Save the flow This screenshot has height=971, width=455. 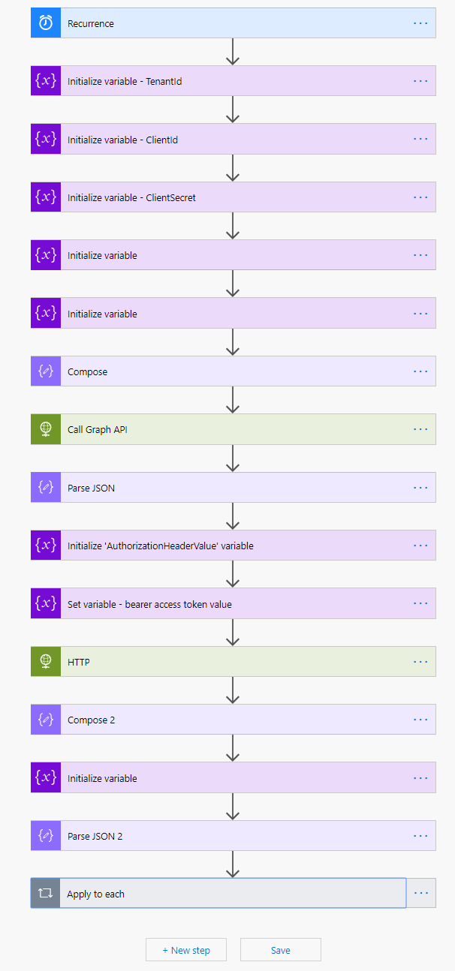coord(280,949)
